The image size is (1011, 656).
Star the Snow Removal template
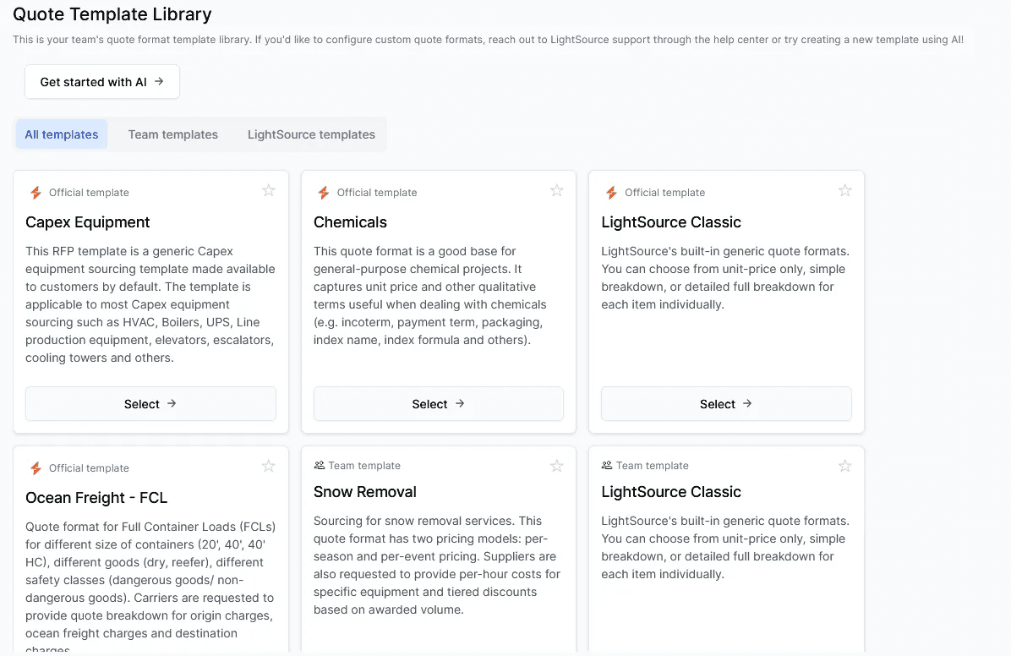coord(556,466)
